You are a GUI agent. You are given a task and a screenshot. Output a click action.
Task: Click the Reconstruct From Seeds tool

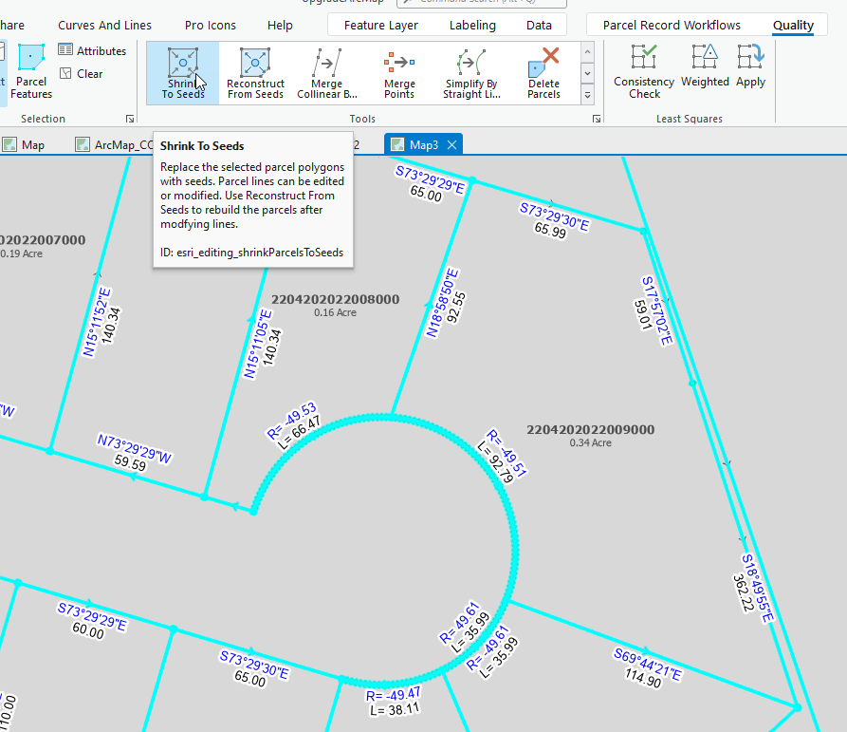(x=254, y=72)
